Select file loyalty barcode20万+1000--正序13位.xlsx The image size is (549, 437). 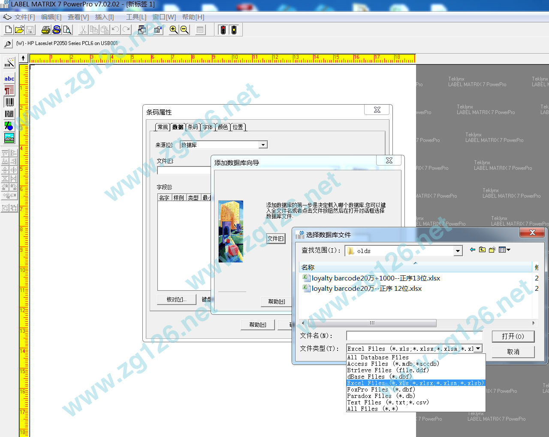tap(371, 278)
